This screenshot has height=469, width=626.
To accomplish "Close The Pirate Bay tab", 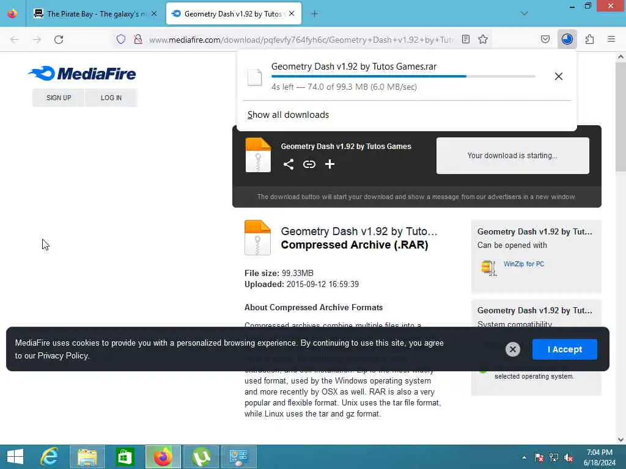I will (x=154, y=14).
